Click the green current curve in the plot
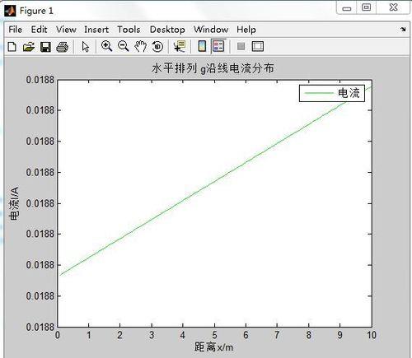This screenshot has height=358, width=412. click(x=214, y=181)
